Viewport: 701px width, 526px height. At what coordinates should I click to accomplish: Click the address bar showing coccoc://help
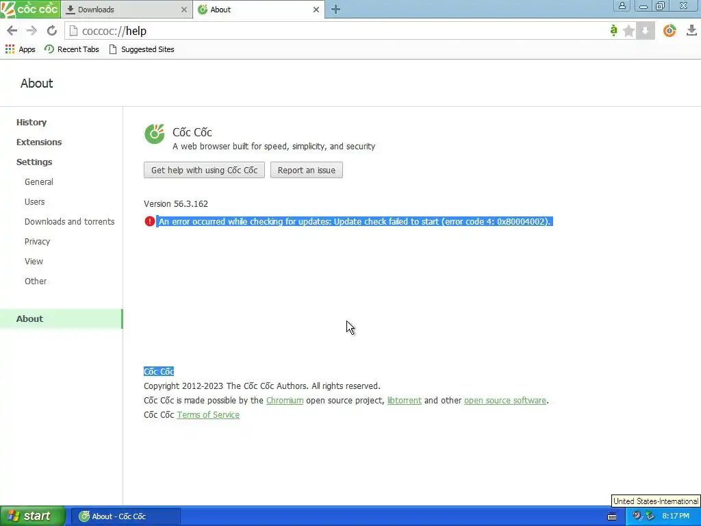click(x=335, y=31)
